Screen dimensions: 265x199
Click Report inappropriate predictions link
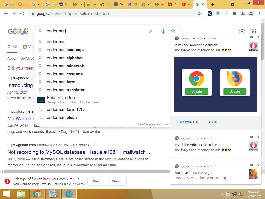[x=153, y=124]
